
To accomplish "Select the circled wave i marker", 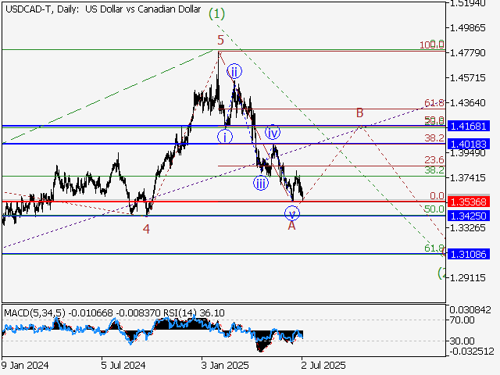I will point(226,136).
